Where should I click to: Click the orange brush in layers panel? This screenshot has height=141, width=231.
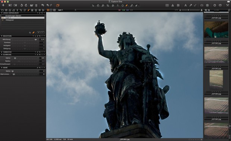coord(34,32)
